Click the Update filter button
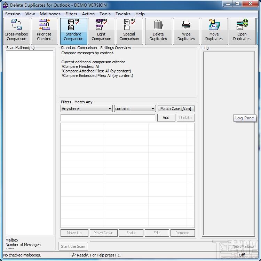The height and width of the screenshot is (261, 261). tap(185, 118)
